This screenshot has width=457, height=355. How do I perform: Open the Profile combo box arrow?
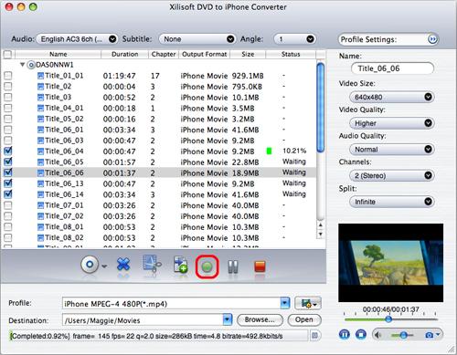pos(285,303)
